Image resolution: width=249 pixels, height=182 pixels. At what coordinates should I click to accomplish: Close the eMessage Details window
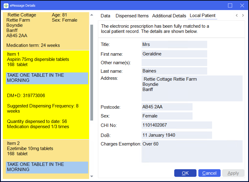tap(242, 5)
